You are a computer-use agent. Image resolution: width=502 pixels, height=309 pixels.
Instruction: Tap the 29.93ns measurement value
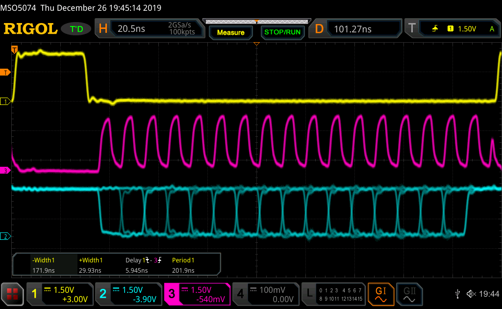(90, 270)
